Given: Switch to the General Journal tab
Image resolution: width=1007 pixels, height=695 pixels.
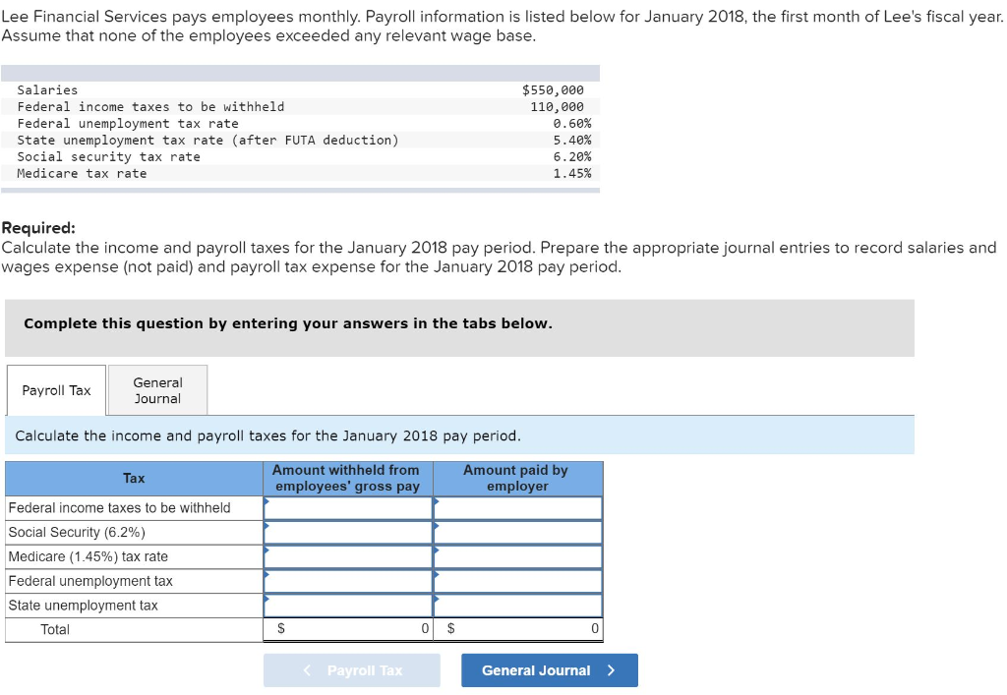Looking at the screenshot, I should (157, 389).
